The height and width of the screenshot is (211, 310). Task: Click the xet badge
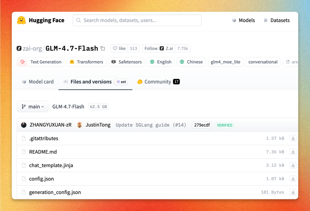pyautogui.click(x=121, y=82)
